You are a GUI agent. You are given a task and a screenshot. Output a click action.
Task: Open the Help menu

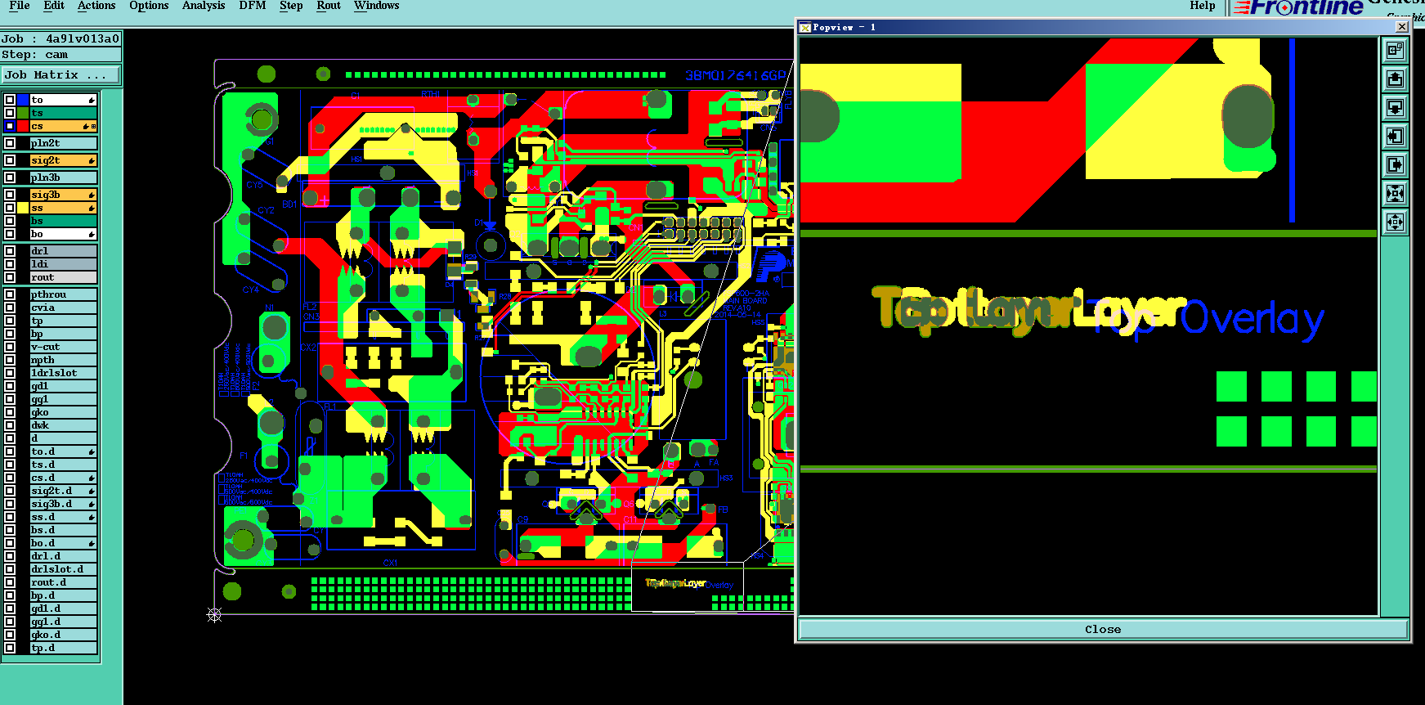click(x=1203, y=6)
